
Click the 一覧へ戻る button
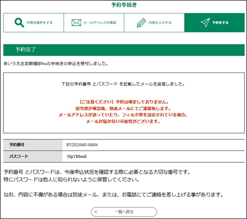click(x=124, y=212)
